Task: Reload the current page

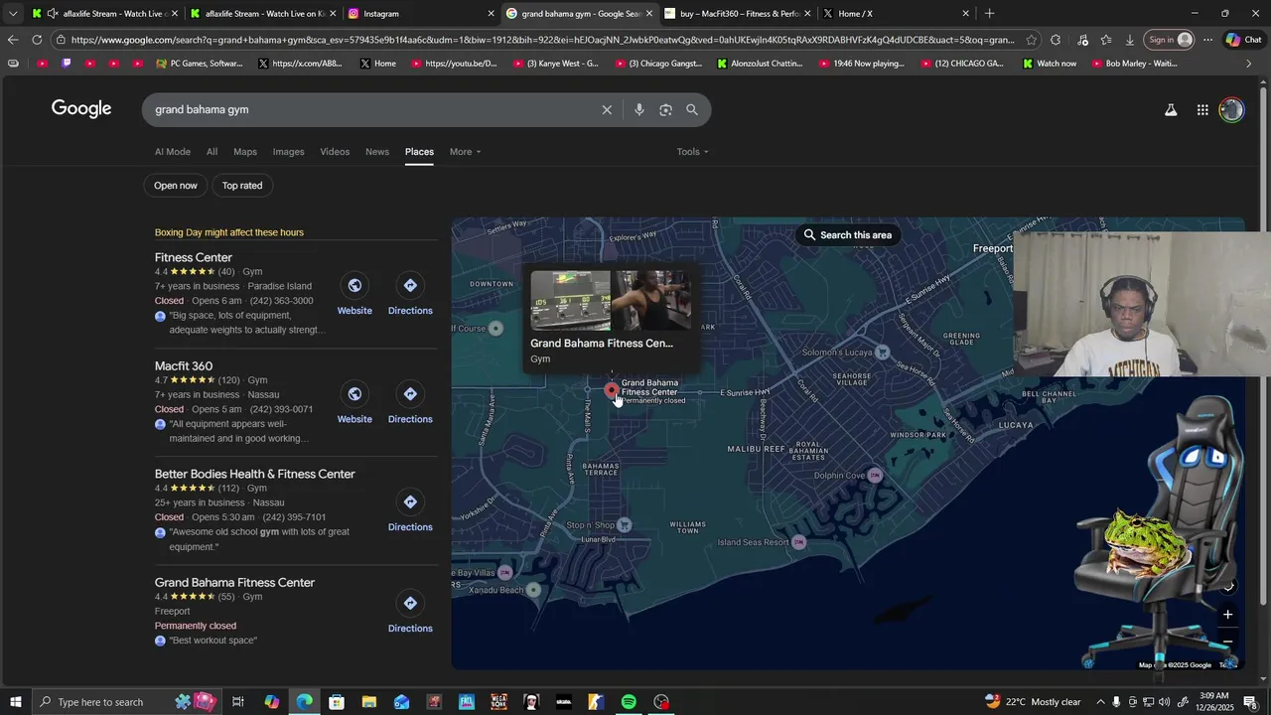Action: point(37,40)
